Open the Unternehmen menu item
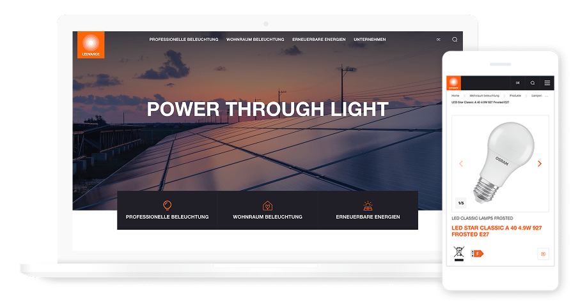This screenshot has width=571, height=303. point(370,40)
